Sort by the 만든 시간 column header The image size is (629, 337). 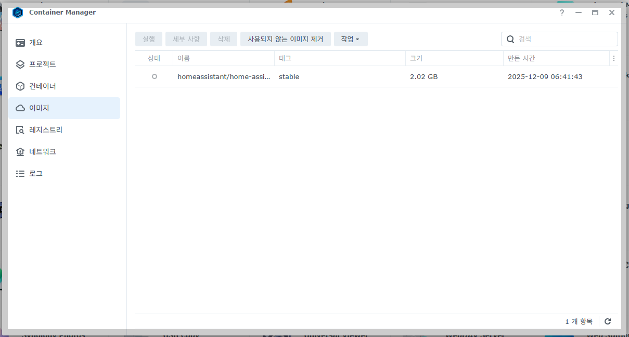click(x=556, y=58)
